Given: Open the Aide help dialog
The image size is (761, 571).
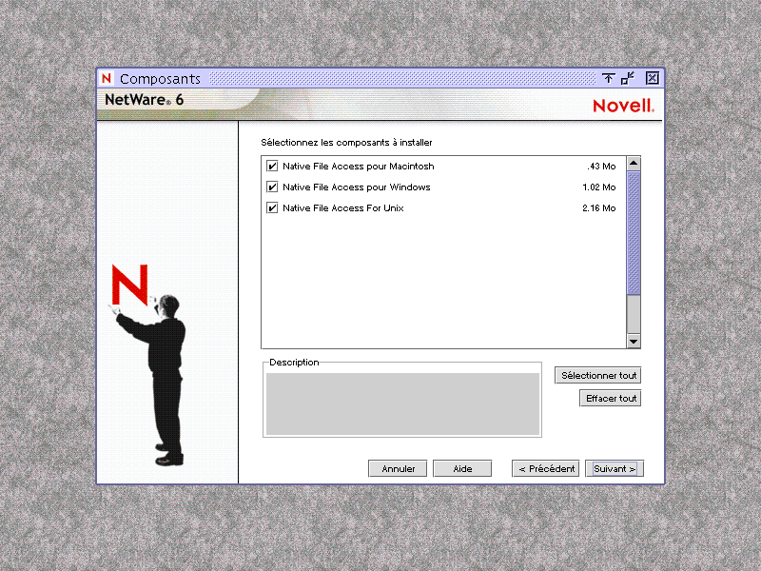Looking at the screenshot, I should (x=461, y=468).
